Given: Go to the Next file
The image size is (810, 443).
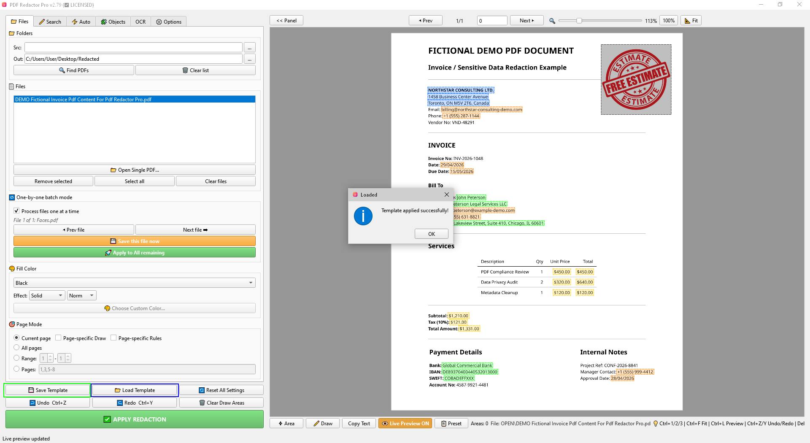Looking at the screenshot, I should pyautogui.click(x=195, y=230).
